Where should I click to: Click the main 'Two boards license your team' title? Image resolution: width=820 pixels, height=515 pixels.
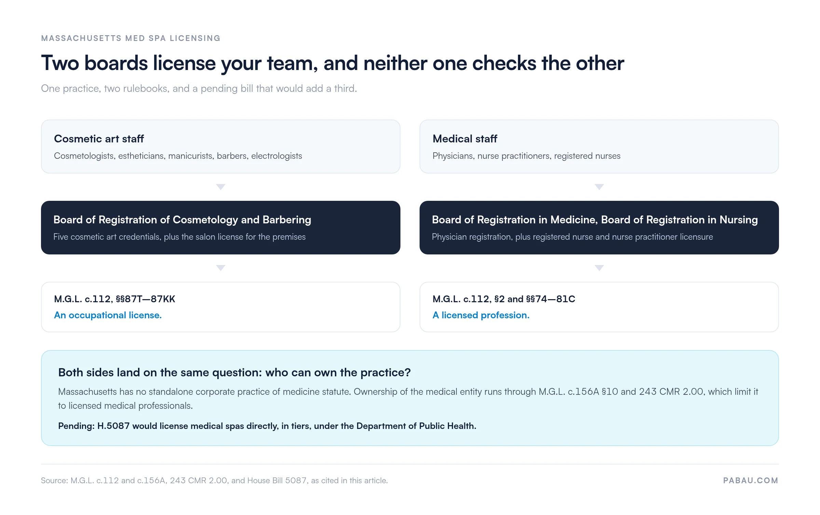pos(333,63)
